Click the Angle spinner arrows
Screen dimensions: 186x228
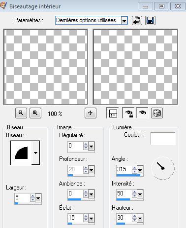[134, 170]
